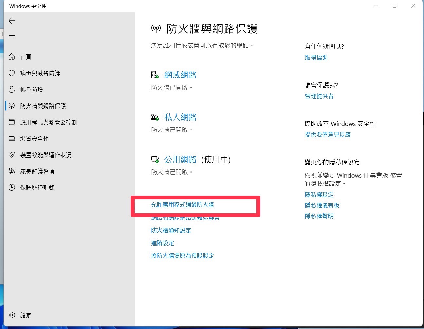The height and width of the screenshot is (329, 424).
Task: Open 設定 via the gear icon
Action: click(x=12, y=315)
